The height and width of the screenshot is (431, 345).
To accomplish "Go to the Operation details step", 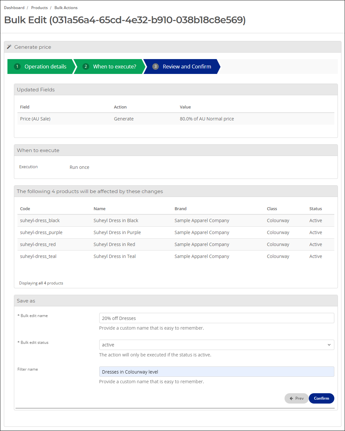I will 41,67.
